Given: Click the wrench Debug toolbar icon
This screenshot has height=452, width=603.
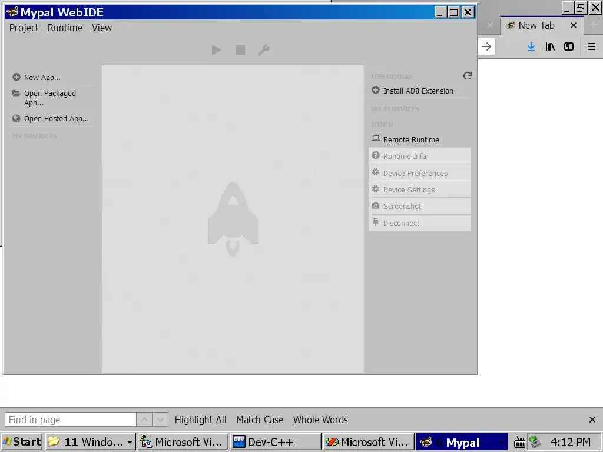Looking at the screenshot, I should [264, 50].
